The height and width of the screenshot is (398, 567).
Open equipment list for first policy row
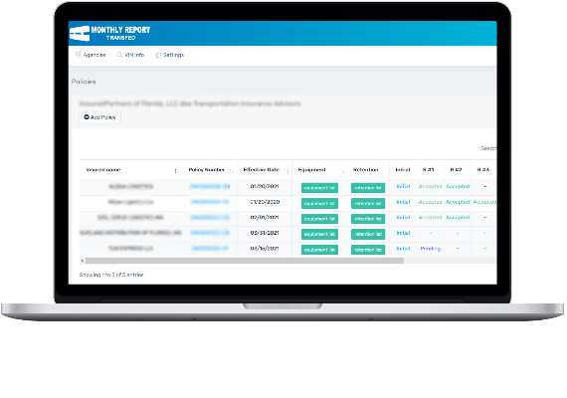click(319, 188)
